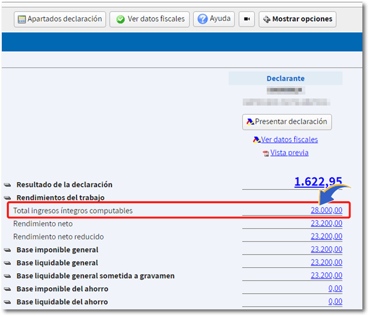This screenshot has height=316, width=369.
Task: Show more options with Mostrar opciones
Action: coord(297,19)
